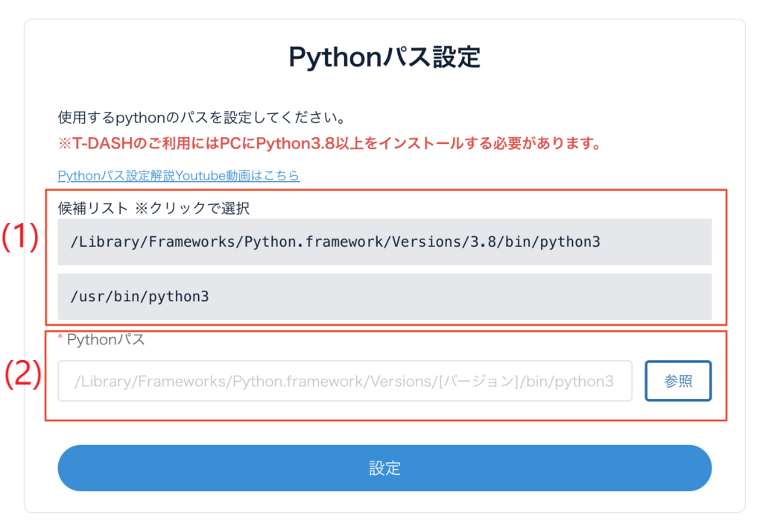Screen dimensions: 763x530
Task: Click the 参照 browse button
Action: [677, 382]
